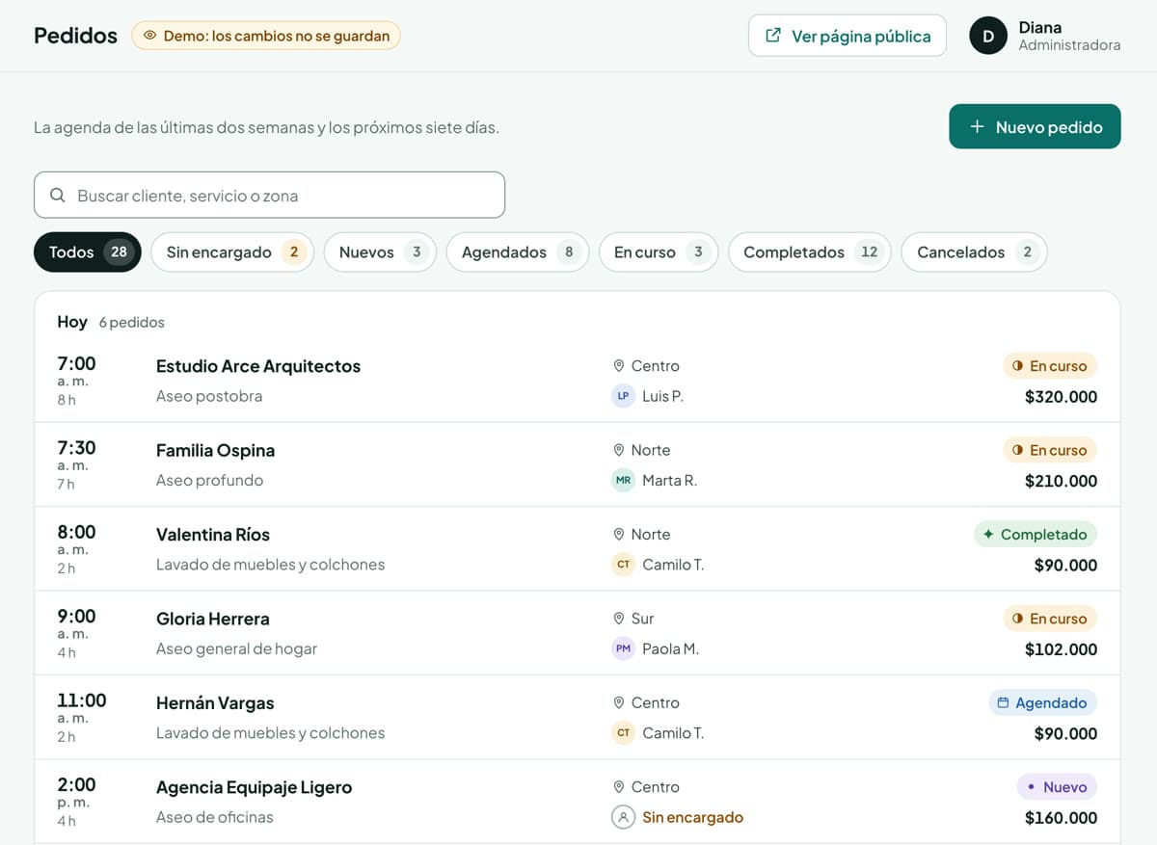This screenshot has height=845, width=1157.
Task: Click the MR avatar of Marta R.
Action: [623, 480]
